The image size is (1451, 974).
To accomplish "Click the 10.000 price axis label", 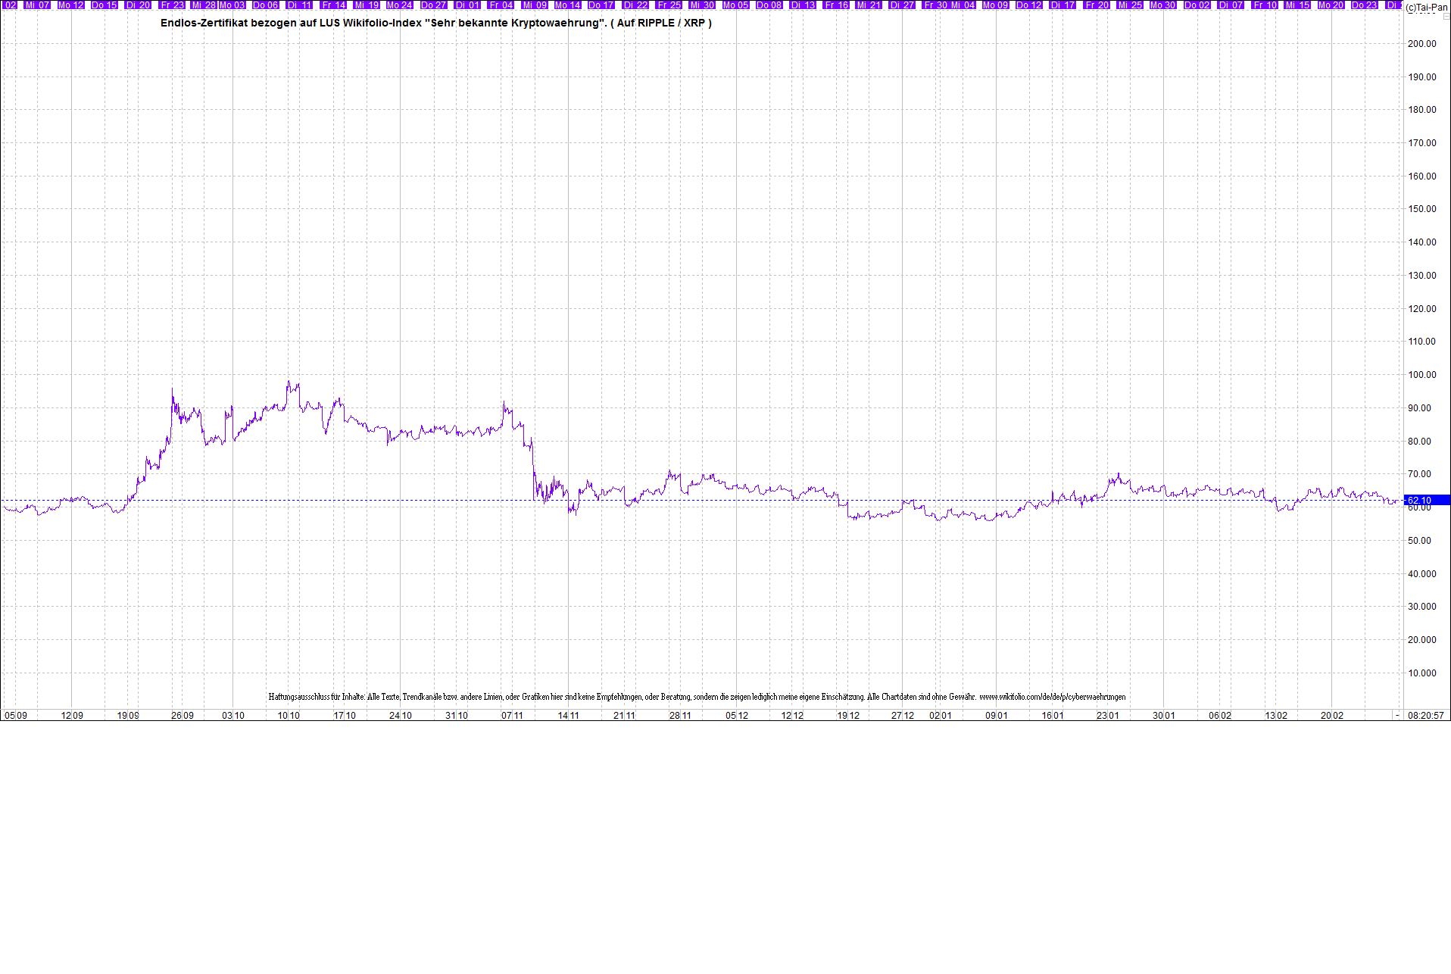I will pos(1421,673).
